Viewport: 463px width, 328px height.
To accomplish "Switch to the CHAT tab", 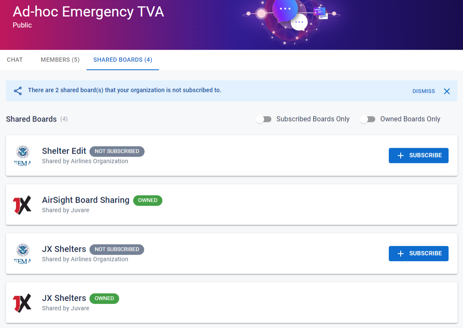I will (x=14, y=60).
